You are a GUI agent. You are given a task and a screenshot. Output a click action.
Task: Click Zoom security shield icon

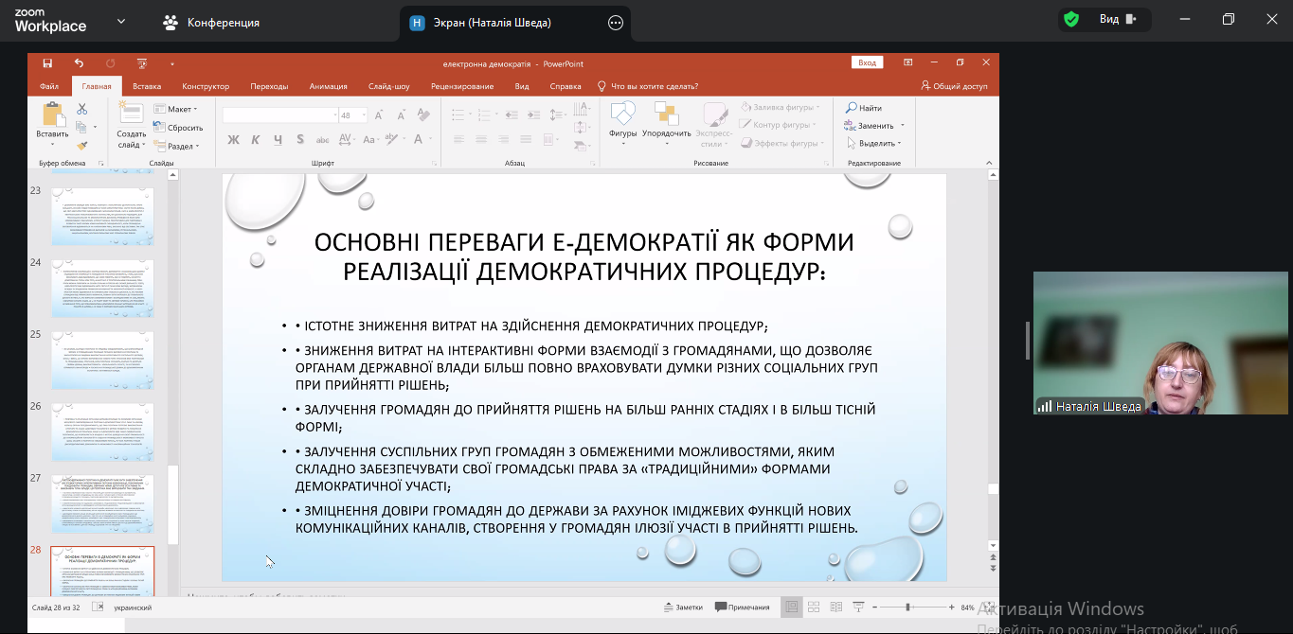click(1071, 20)
